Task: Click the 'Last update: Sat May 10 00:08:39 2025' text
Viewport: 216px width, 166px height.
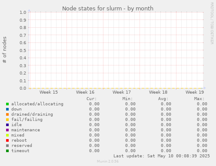Action: point(162,156)
